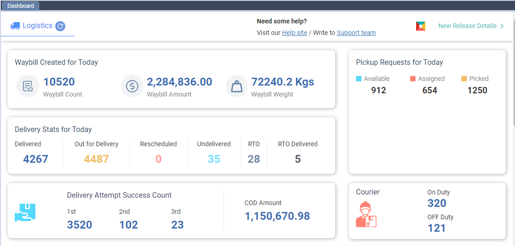Open the Help site link
The width and height of the screenshot is (515, 246).
click(294, 33)
